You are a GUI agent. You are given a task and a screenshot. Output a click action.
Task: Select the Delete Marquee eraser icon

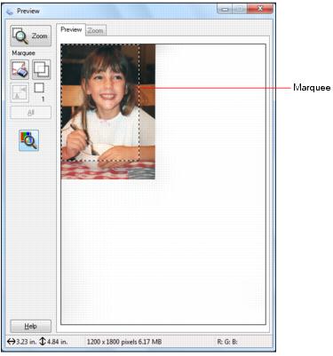pyautogui.click(x=20, y=69)
